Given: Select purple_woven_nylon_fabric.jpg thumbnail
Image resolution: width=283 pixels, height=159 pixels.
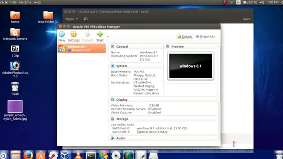Looking at the screenshot, I should pyautogui.click(x=15, y=106).
